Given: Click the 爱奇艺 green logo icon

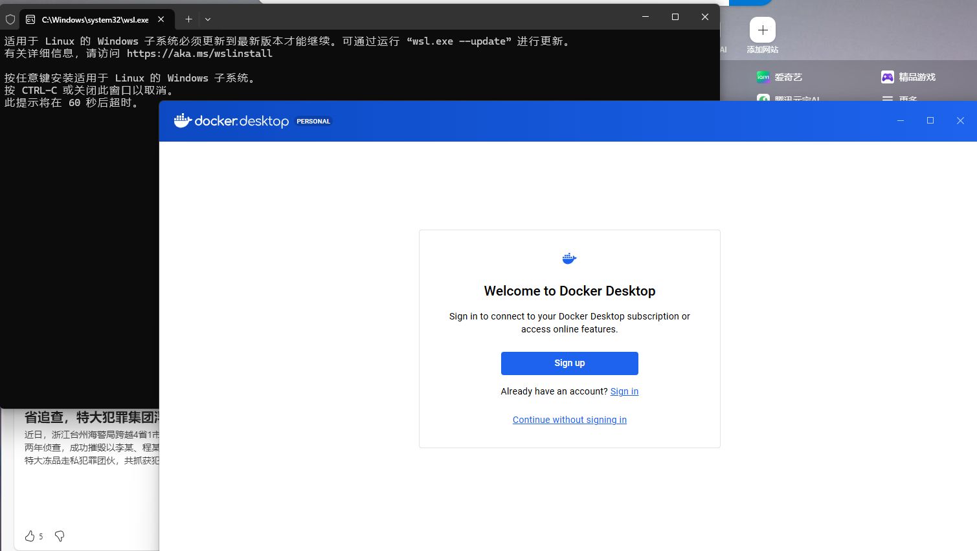Looking at the screenshot, I should pos(763,77).
